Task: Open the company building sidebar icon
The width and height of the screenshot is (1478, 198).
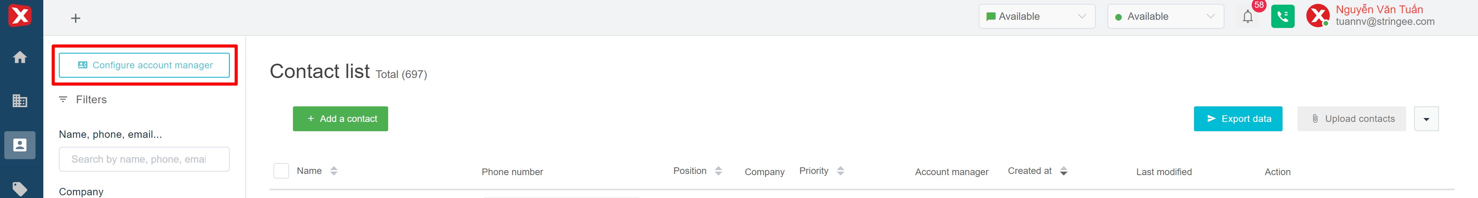Action: point(20,101)
